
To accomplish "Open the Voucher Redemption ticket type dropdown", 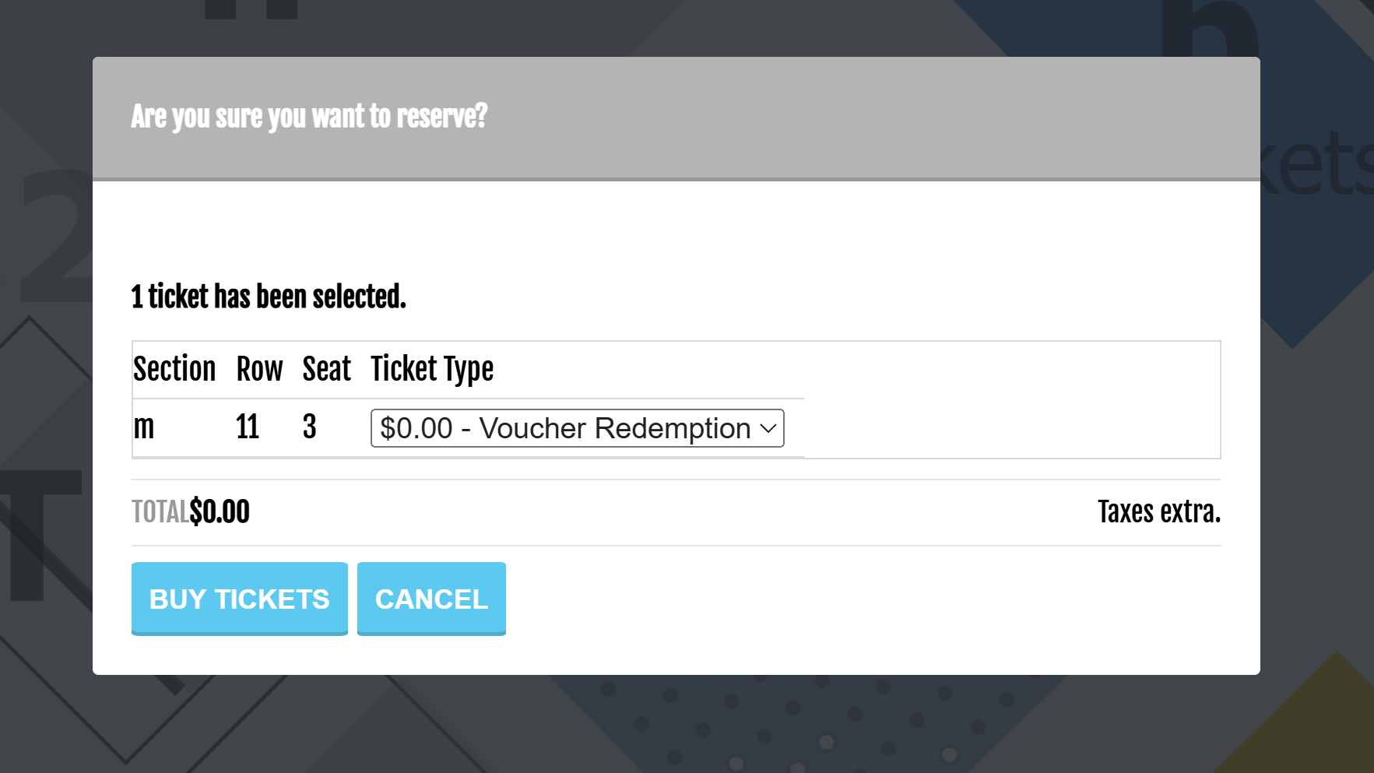I will click(564, 428).
